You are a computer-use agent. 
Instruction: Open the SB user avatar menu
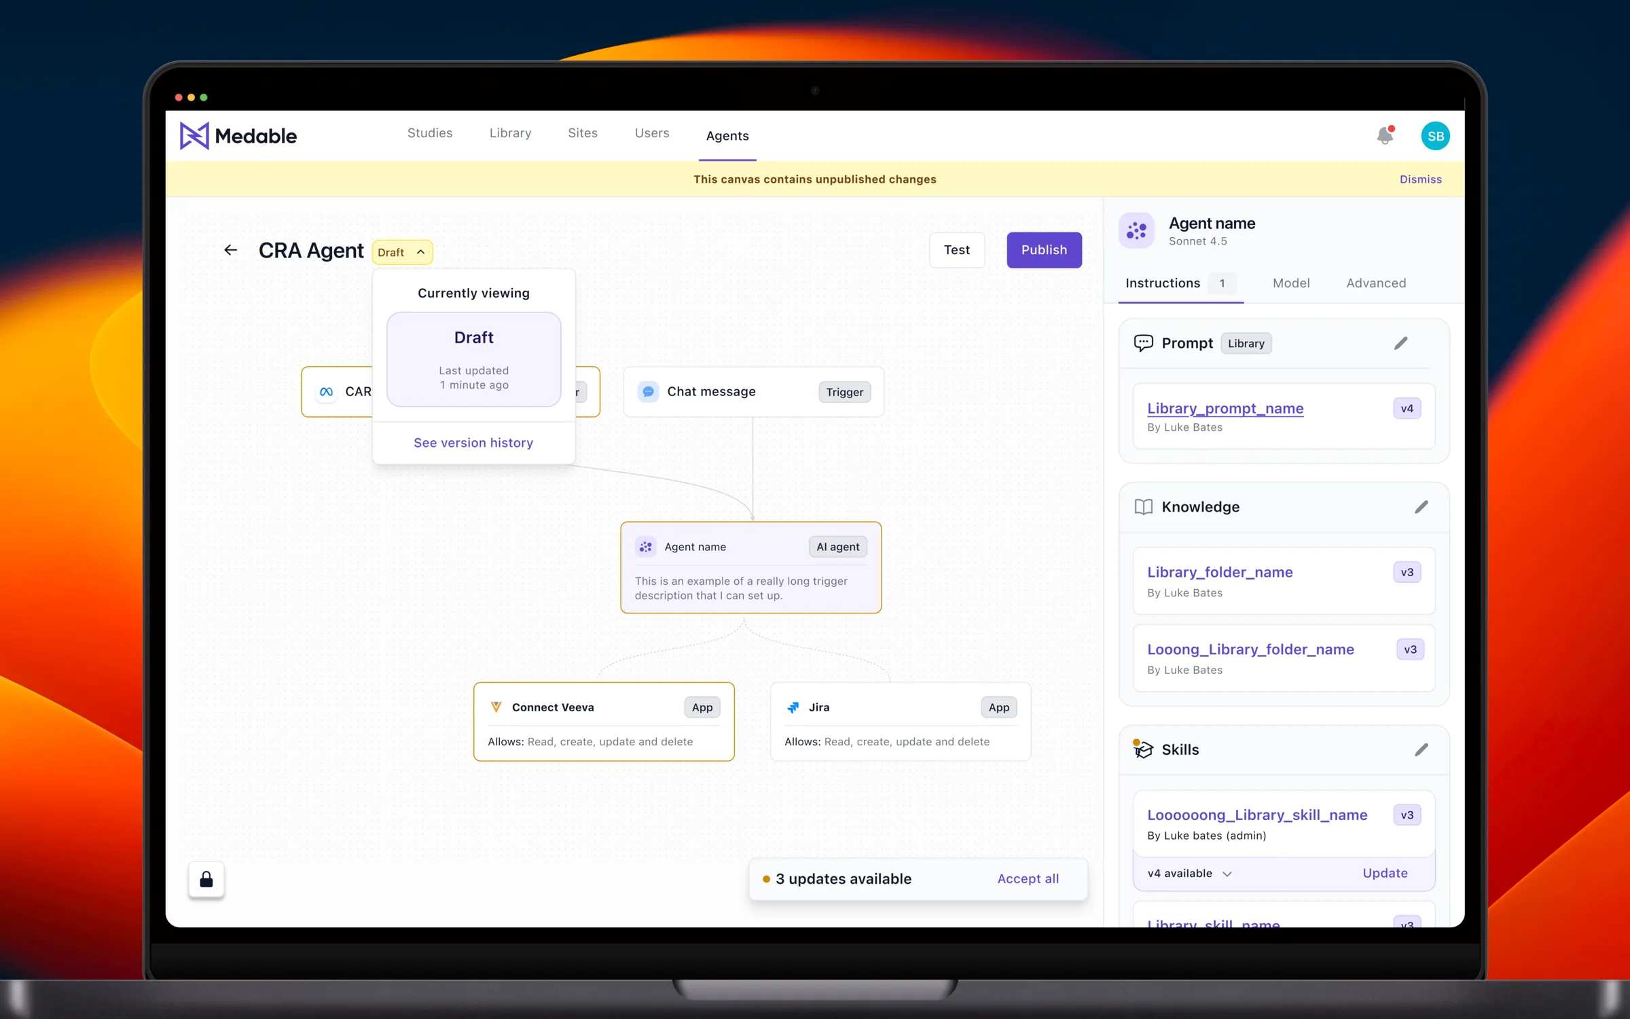pos(1435,136)
